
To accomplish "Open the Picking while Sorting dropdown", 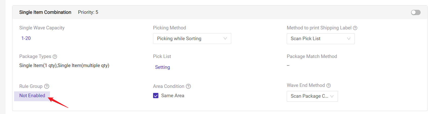I will [x=192, y=39].
